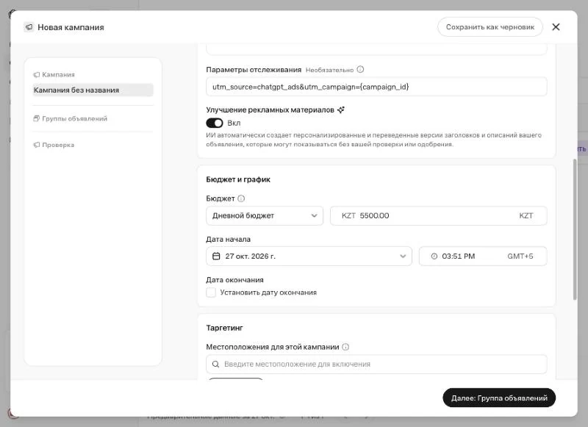Click search icon in location field
The image size is (588, 427).
pos(215,364)
